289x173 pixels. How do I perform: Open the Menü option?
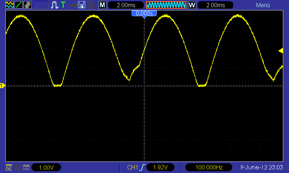(263, 5)
